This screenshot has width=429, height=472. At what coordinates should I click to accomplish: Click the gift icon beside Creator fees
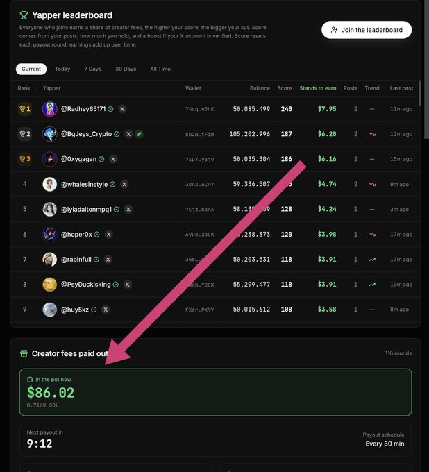[24, 353]
